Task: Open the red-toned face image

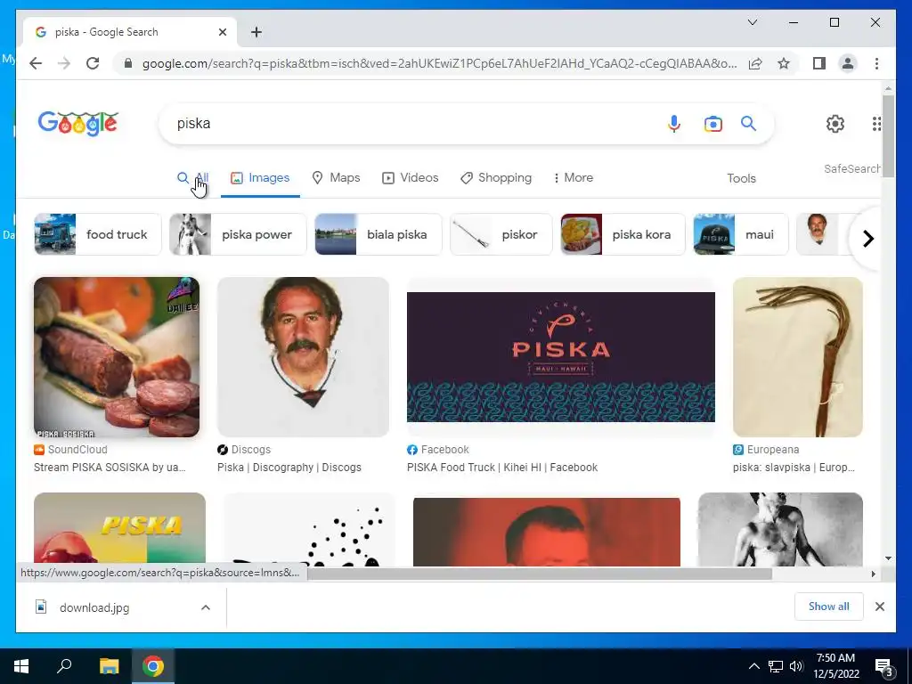Action: (546, 532)
